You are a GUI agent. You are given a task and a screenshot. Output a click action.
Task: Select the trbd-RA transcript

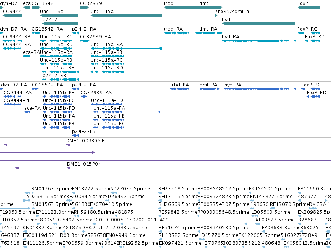(181, 33)
